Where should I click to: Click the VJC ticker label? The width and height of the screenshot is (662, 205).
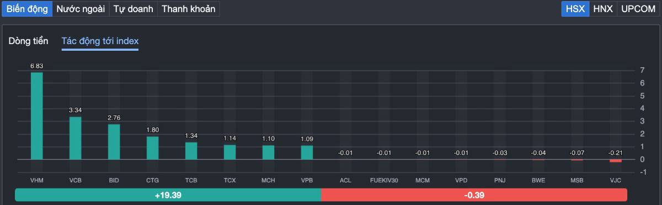click(616, 180)
